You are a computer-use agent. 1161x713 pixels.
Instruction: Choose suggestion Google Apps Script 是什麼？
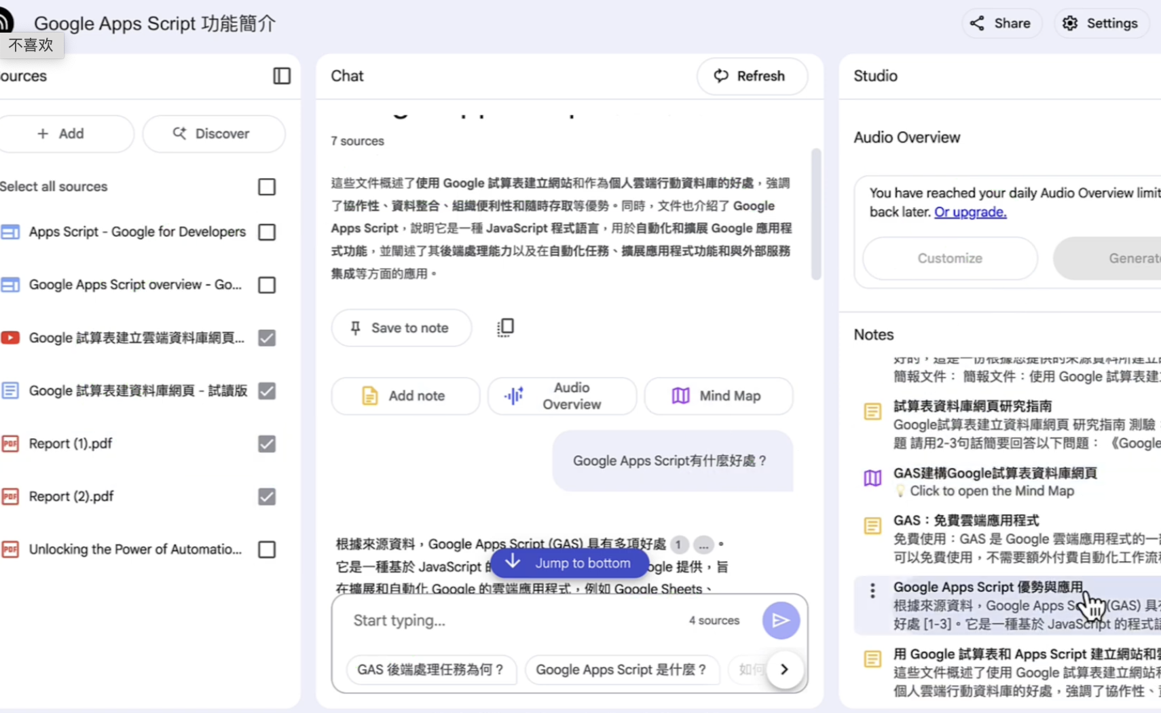[x=621, y=670]
